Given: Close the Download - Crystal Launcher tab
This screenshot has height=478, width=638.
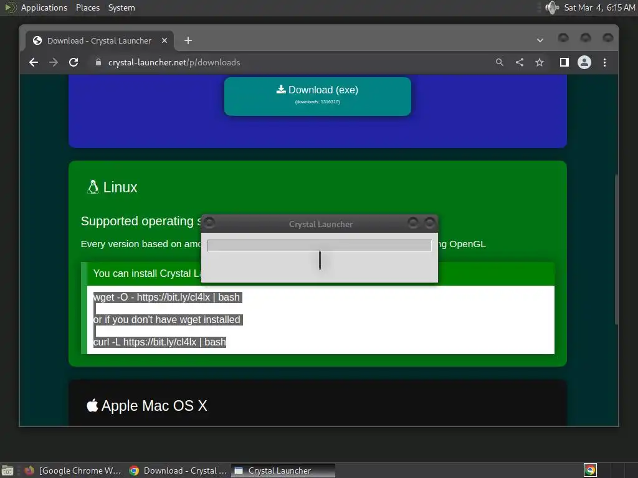Looking at the screenshot, I should tap(164, 40).
